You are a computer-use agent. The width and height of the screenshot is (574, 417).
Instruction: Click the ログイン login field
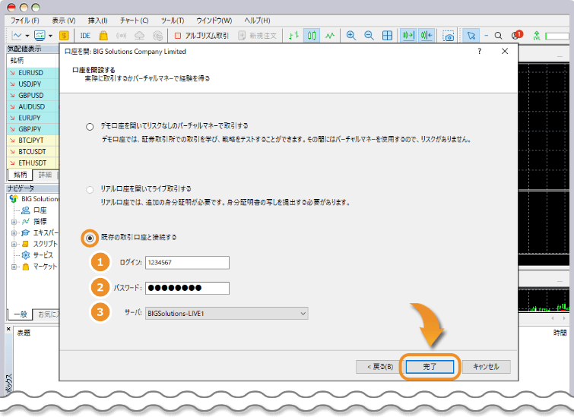pos(187,263)
